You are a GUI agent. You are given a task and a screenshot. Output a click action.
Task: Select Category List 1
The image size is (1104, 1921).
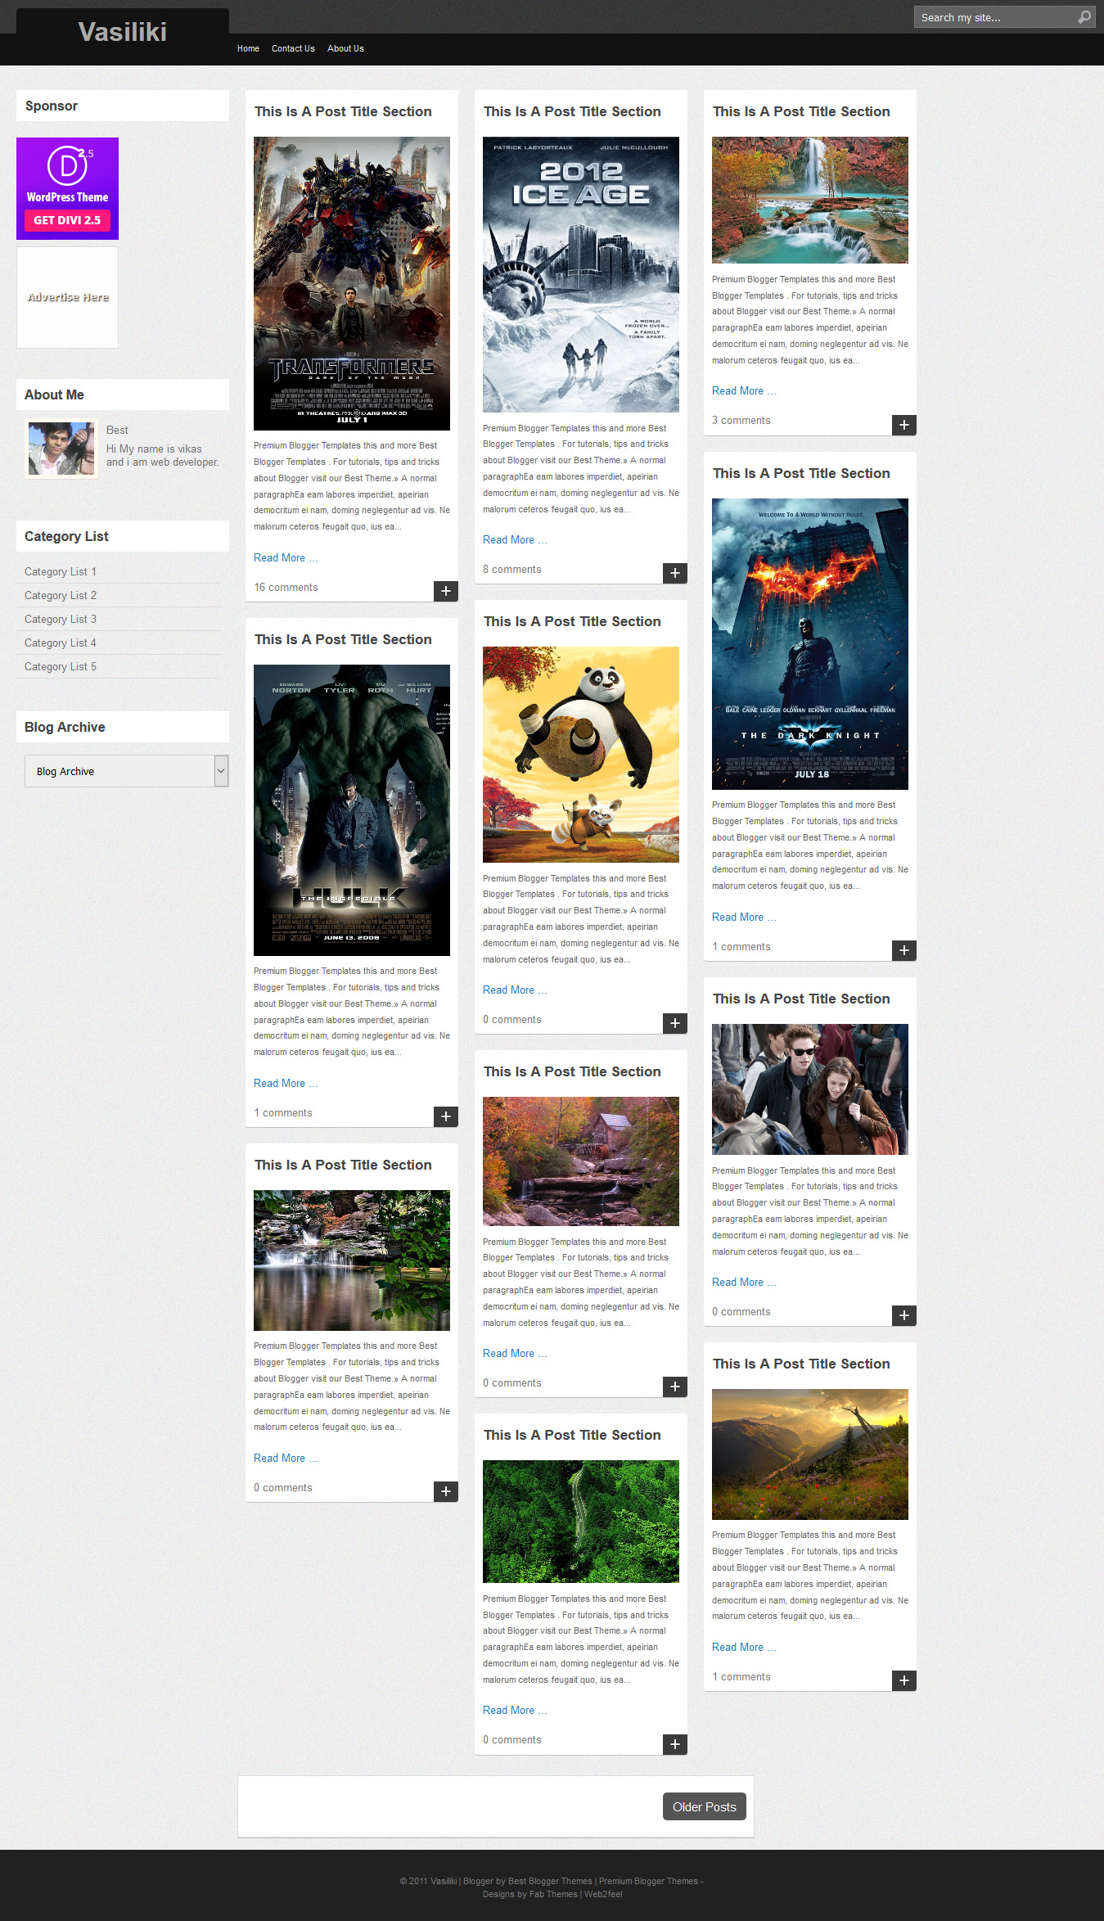click(x=61, y=571)
